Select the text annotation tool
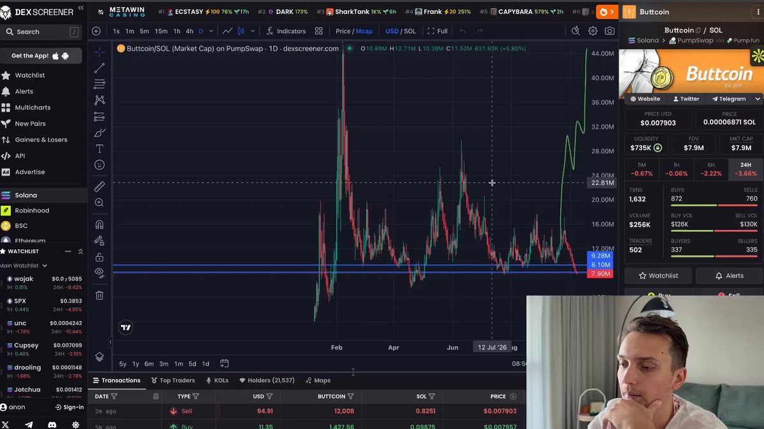Screen dimensions: 764x429 pos(99,149)
